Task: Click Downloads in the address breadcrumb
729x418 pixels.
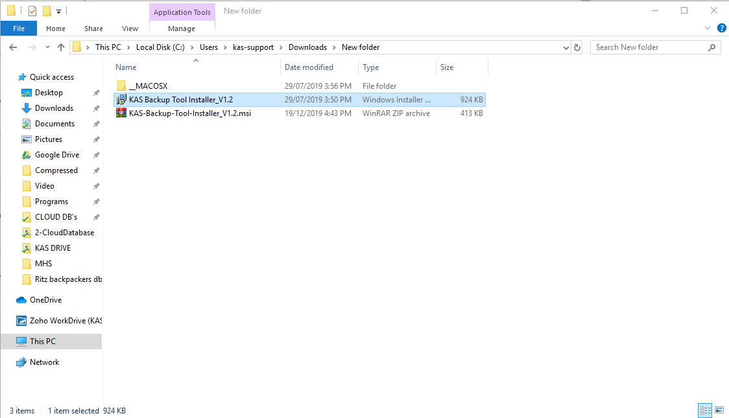Action: (307, 47)
